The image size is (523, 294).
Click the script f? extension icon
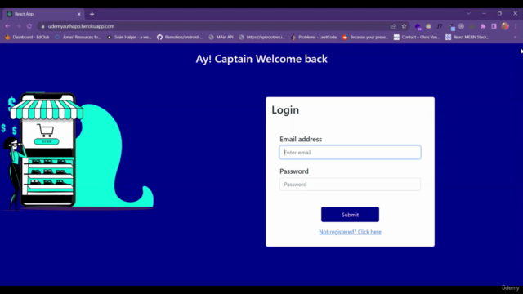pos(440,26)
